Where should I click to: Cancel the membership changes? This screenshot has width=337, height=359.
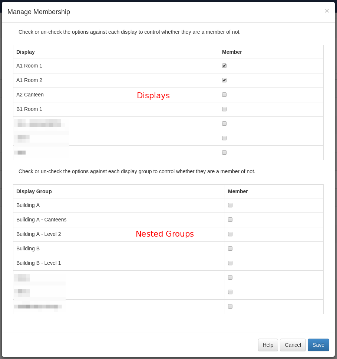point(293,345)
